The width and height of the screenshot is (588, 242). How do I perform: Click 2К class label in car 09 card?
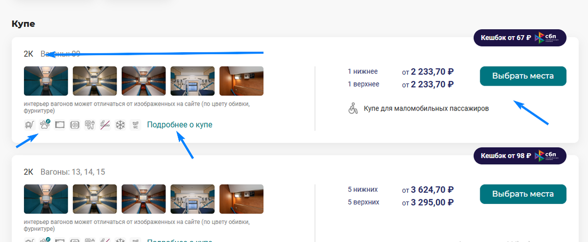[28, 54]
